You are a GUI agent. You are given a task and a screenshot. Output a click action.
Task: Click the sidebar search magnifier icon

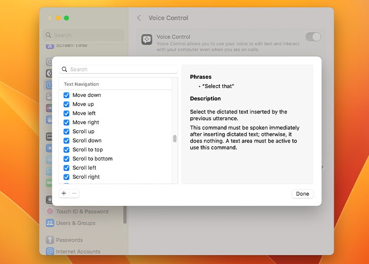pos(48,35)
